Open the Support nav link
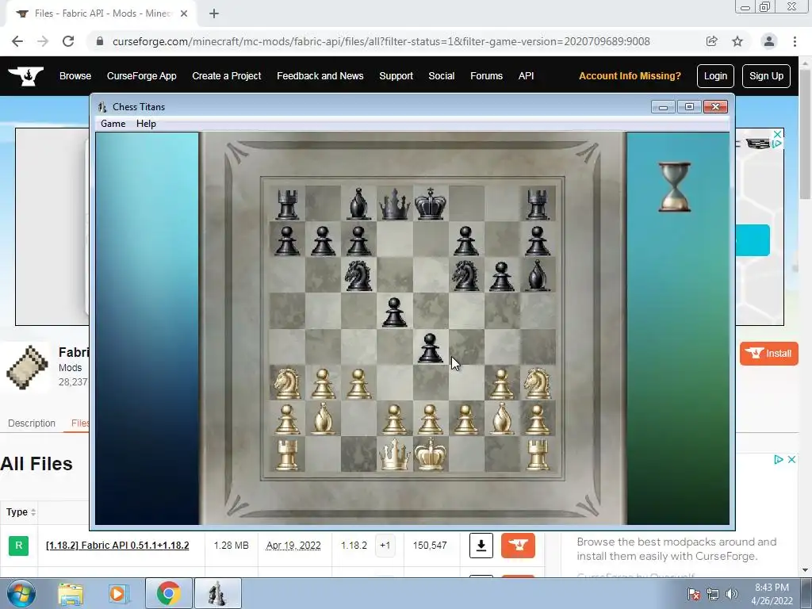812x609 pixels. pos(396,76)
